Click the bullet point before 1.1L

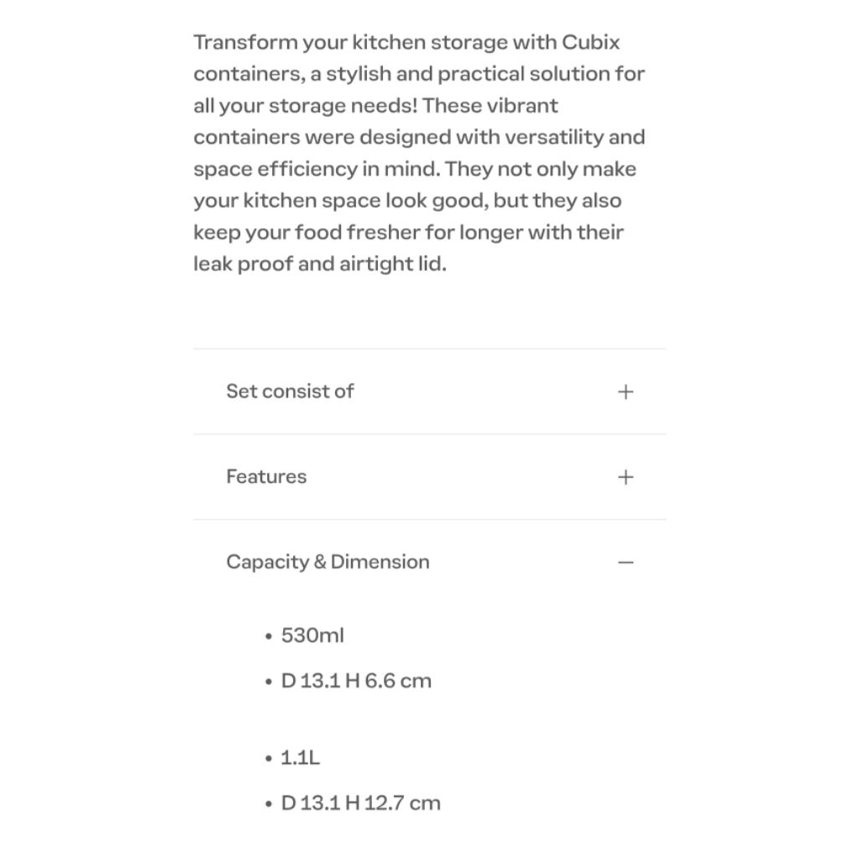pos(269,760)
